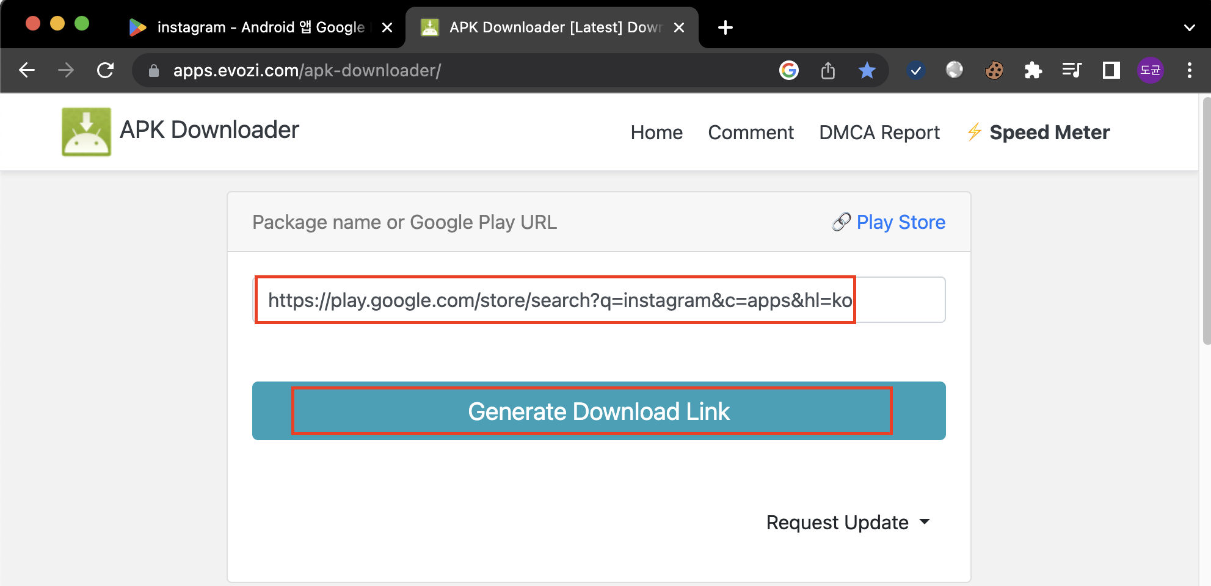Expand the Request Update dropdown
This screenshot has width=1211, height=586.
848,523
